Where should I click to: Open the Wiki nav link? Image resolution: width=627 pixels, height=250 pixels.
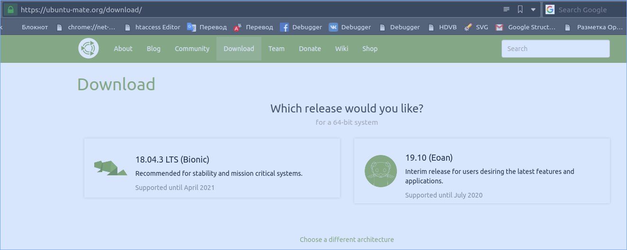pos(341,49)
